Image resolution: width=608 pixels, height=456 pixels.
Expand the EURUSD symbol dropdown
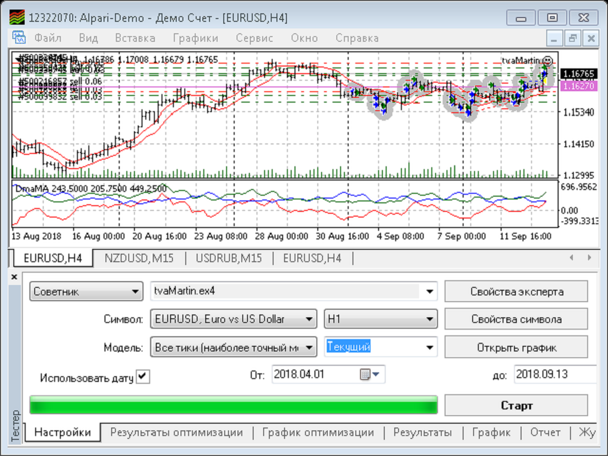234,319
